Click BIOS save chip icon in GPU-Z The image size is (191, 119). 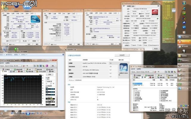pyautogui.click(x=158, y=18)
